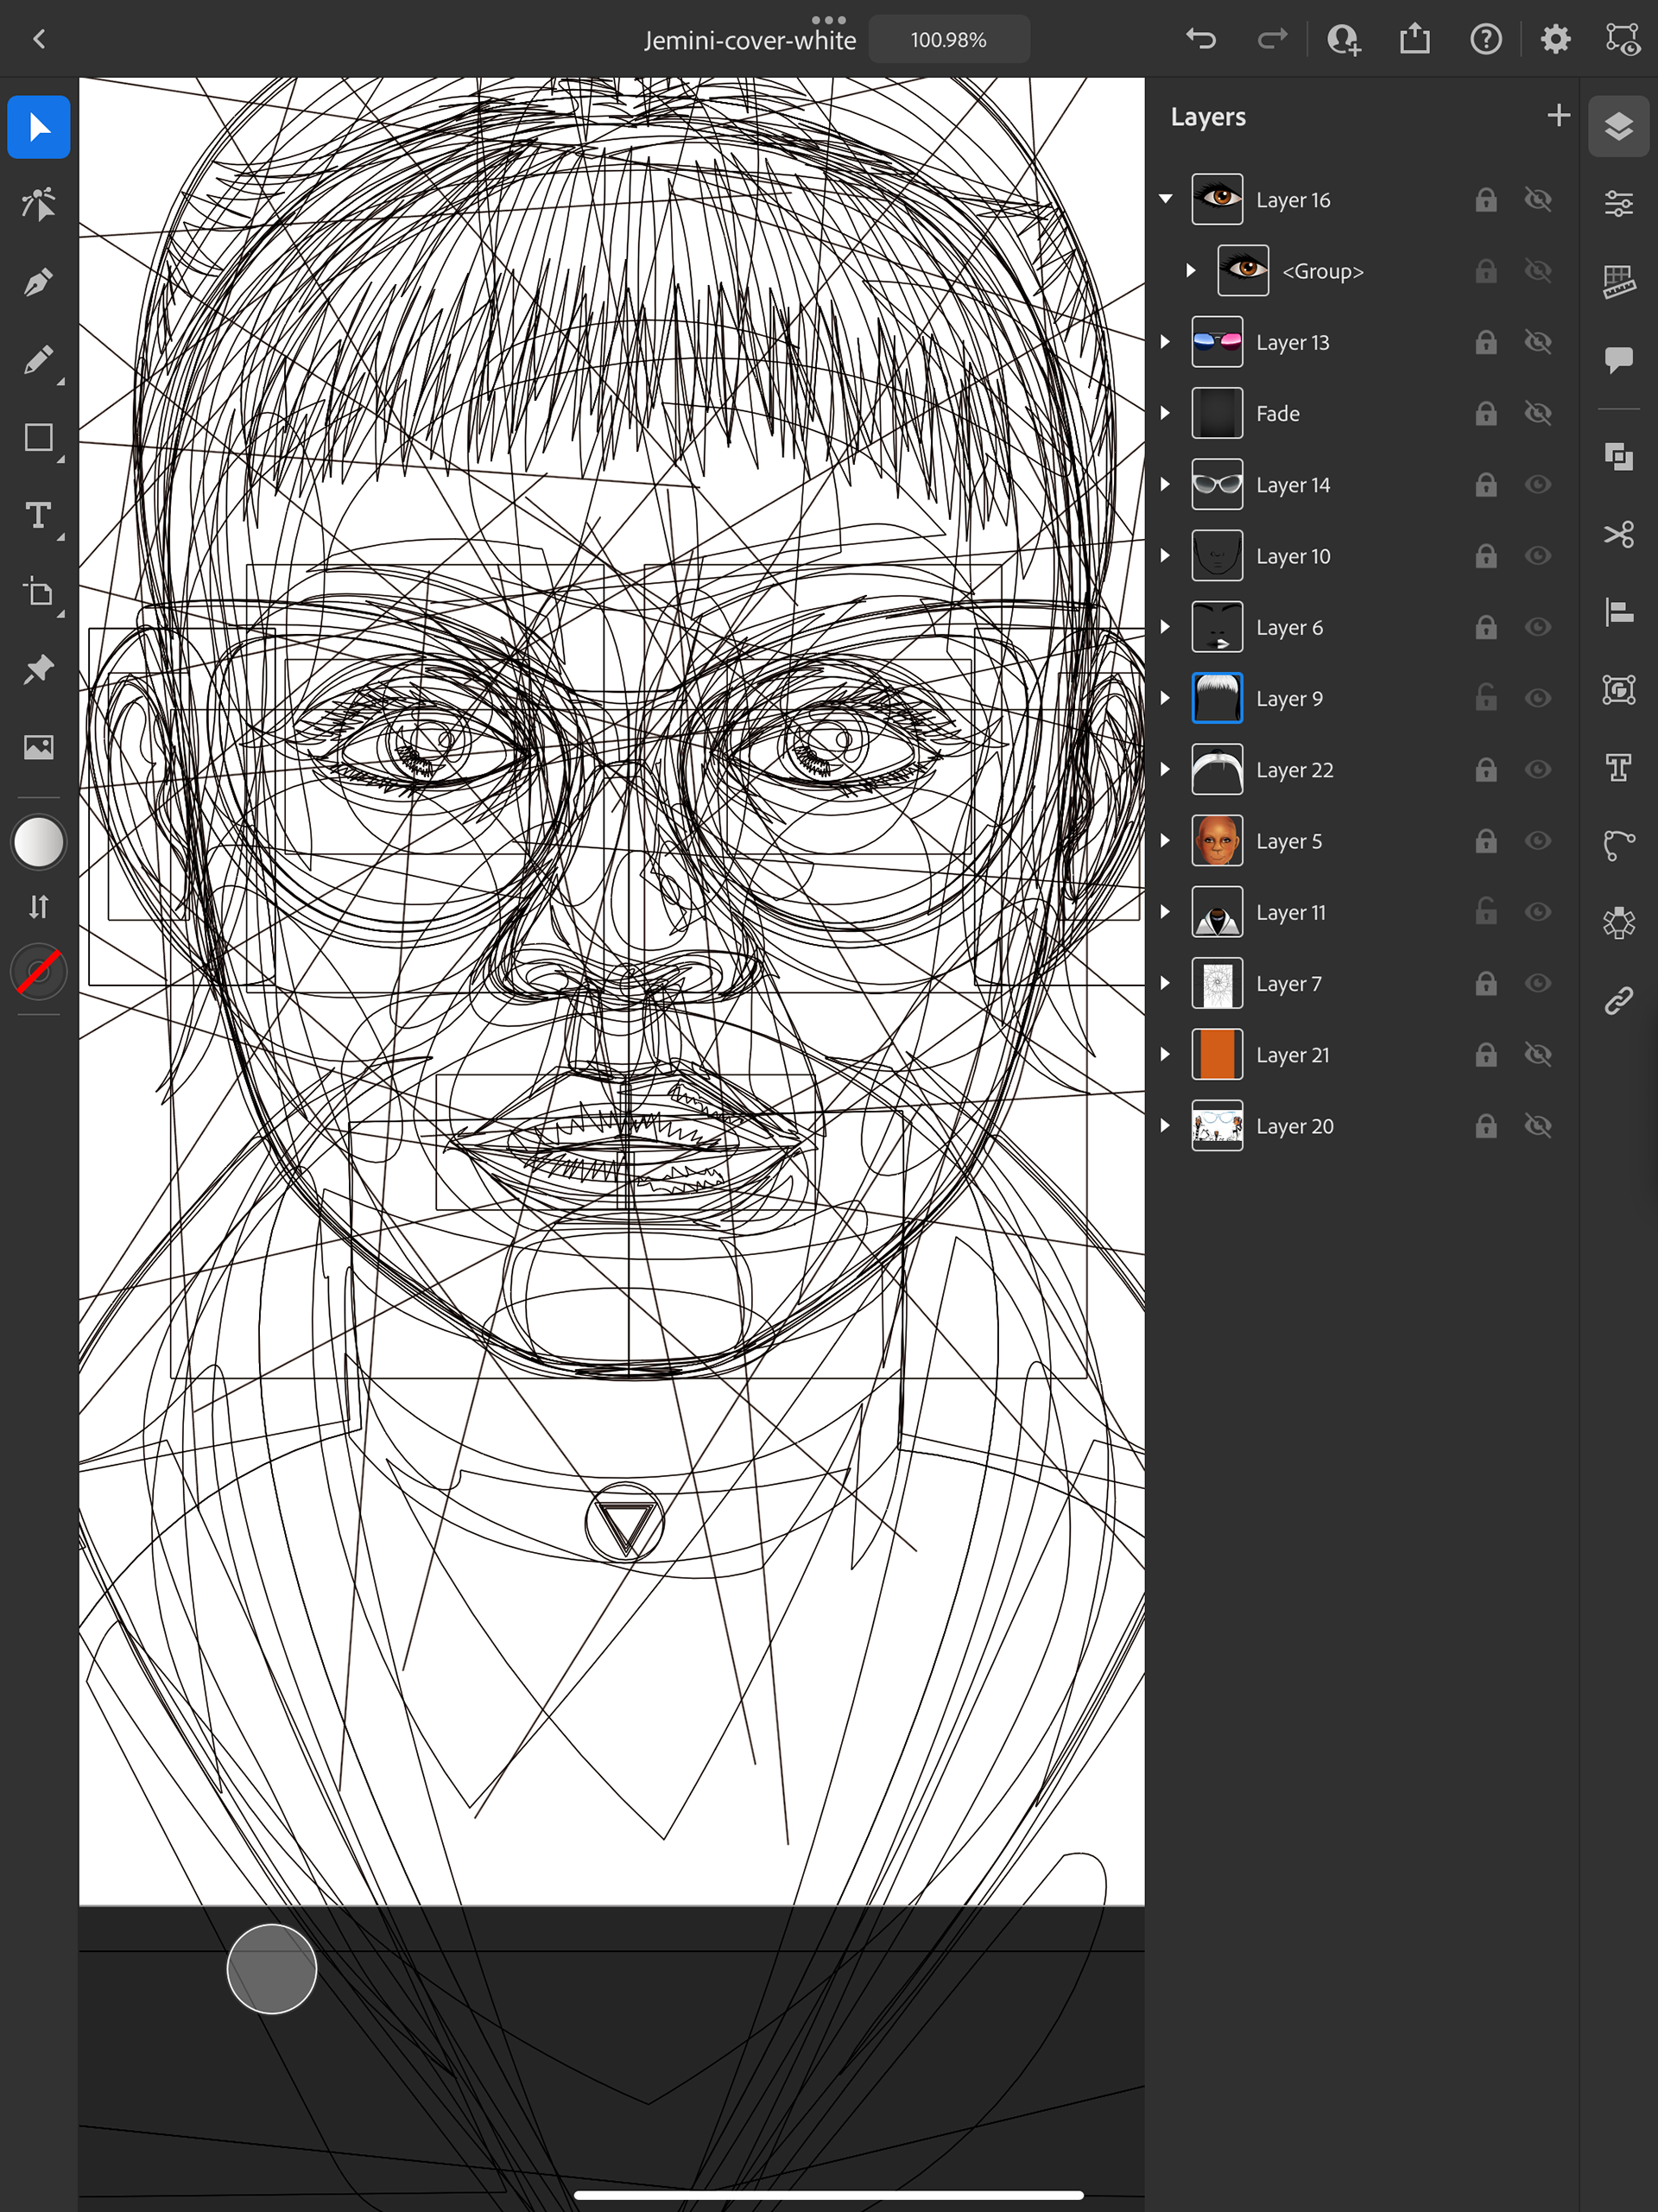Image resolution: width=1658 pixels, height=2212 pixels.
Task: Open the Align panel
Action: pyautogui.click(x=1618, y=611)
